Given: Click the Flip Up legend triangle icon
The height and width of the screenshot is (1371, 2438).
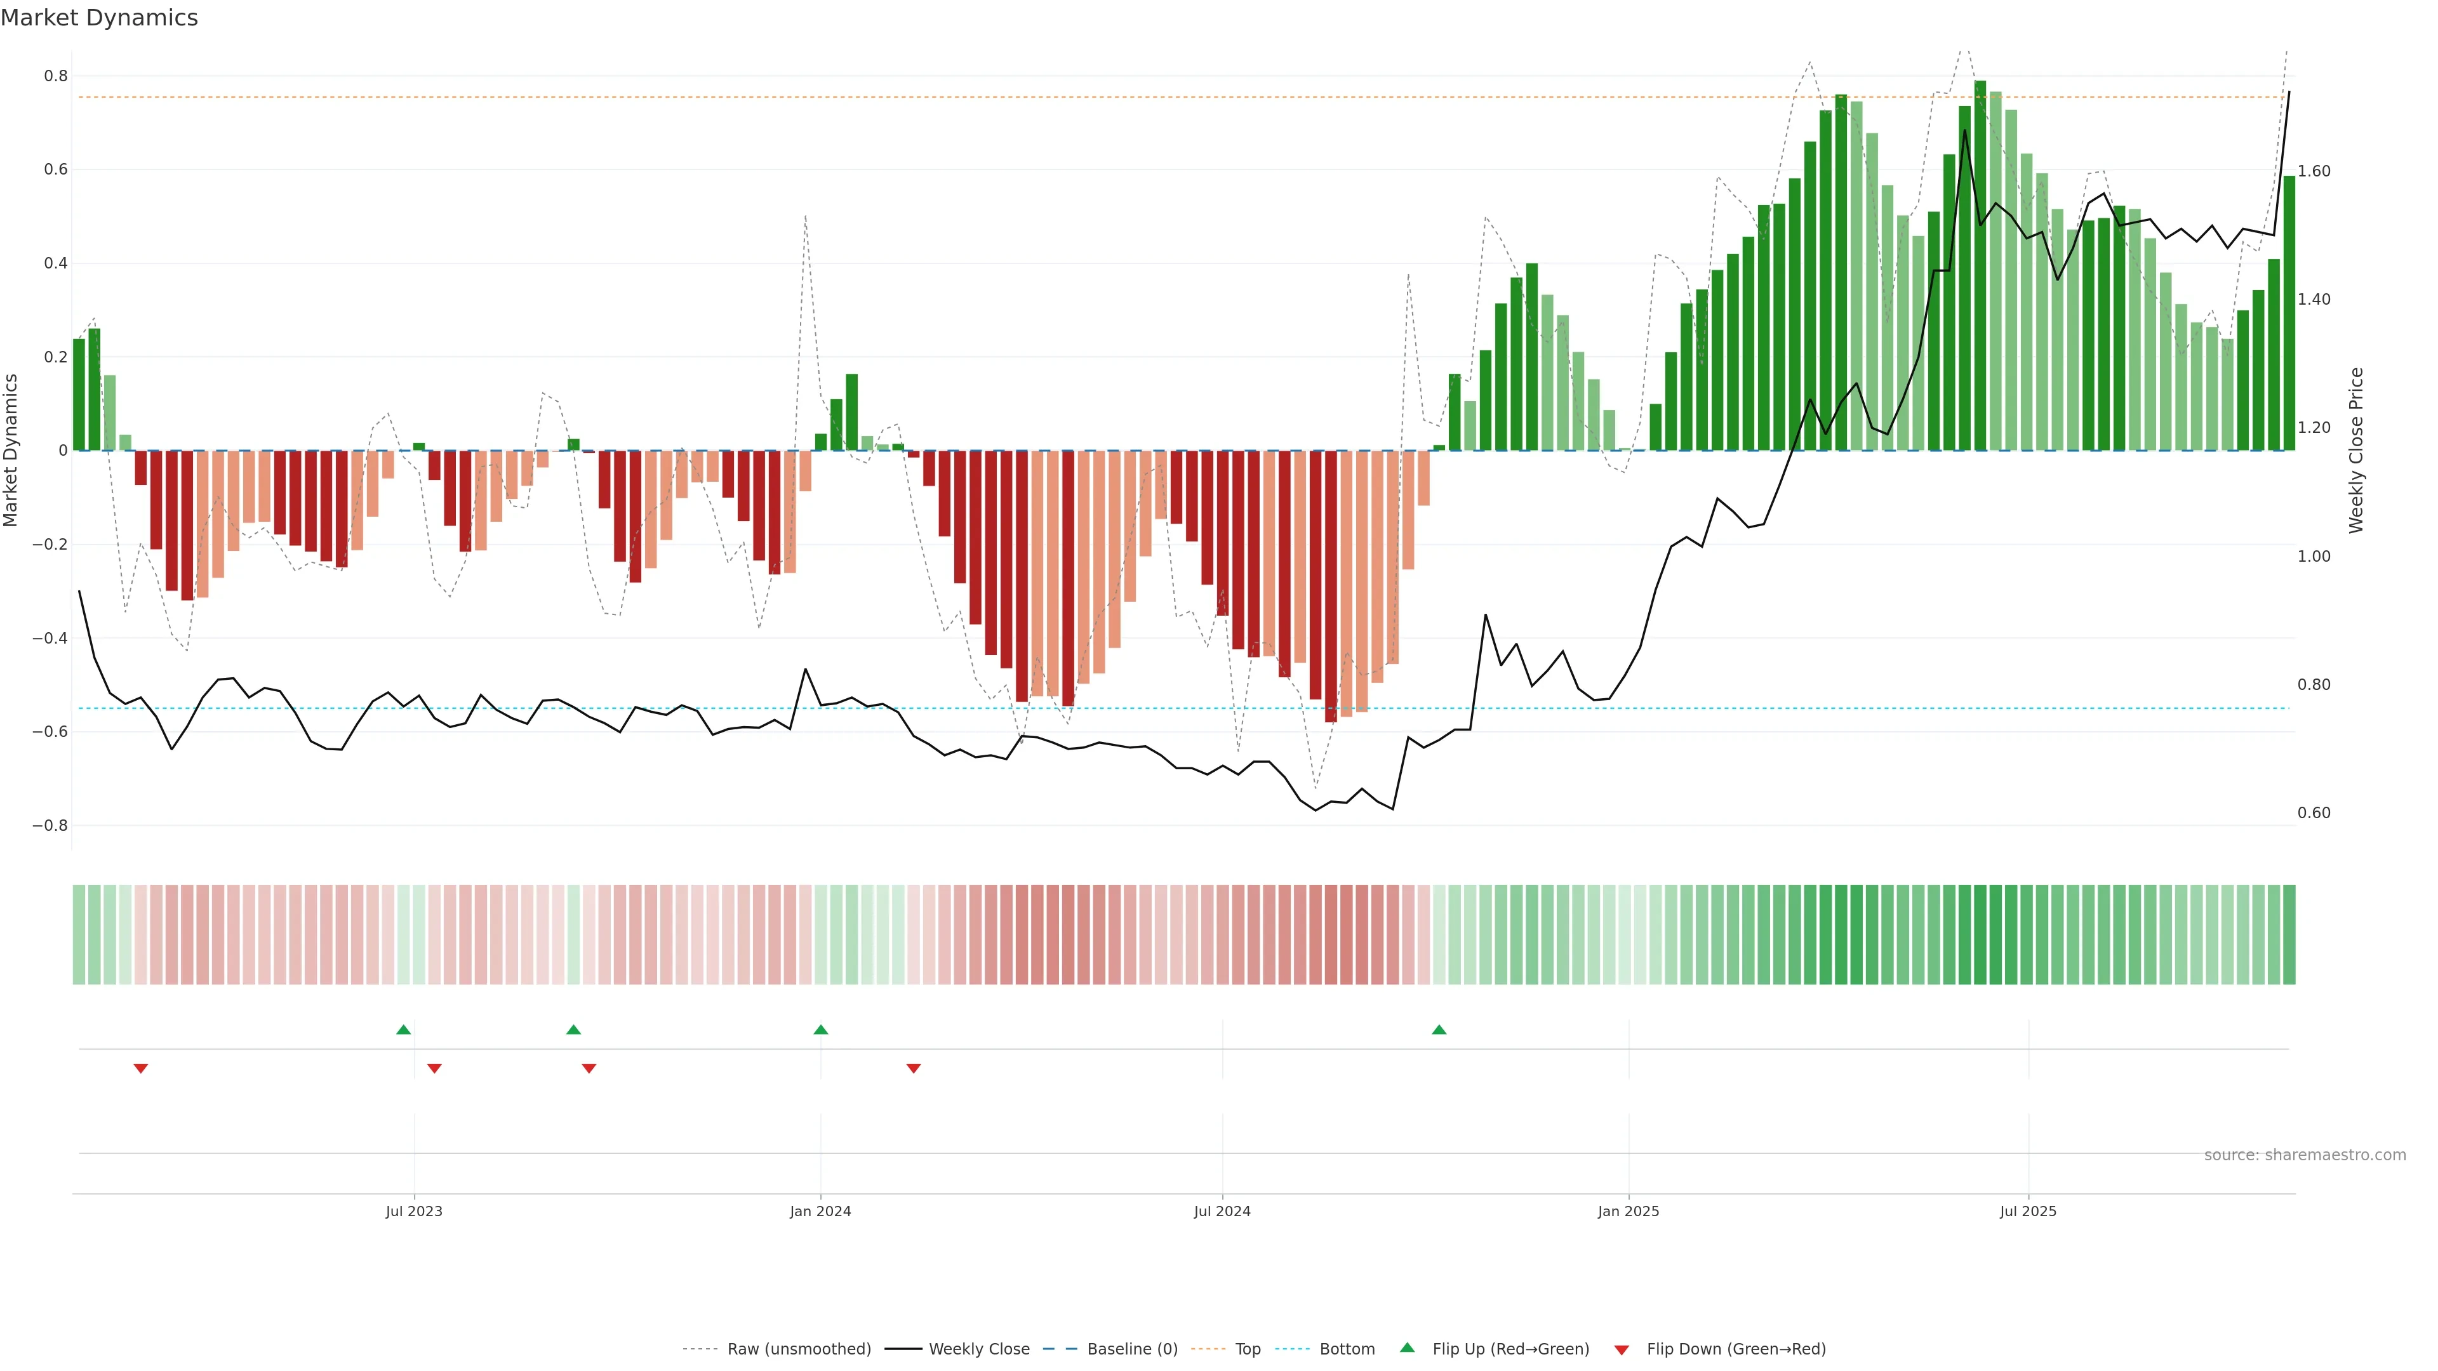Looking at the screenshot, I should point(1408,1348).
